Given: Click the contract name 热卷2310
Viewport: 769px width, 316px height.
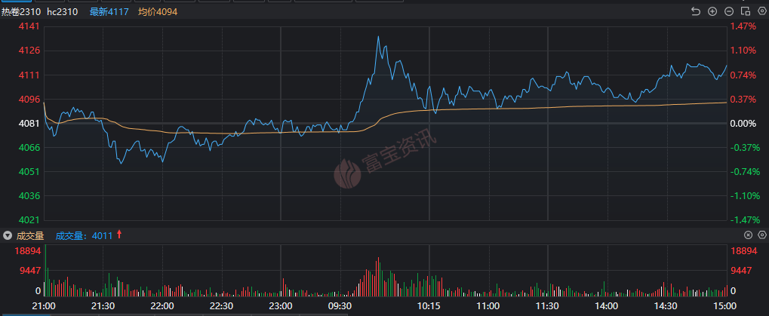Looking at the screenshot, I should coord(21,12).
